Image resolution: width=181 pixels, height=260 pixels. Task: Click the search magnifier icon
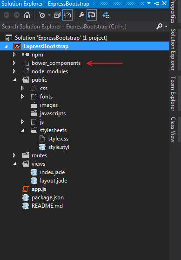[159, 26]
